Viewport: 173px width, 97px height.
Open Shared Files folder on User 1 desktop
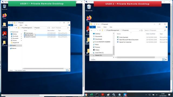point(5,43)
